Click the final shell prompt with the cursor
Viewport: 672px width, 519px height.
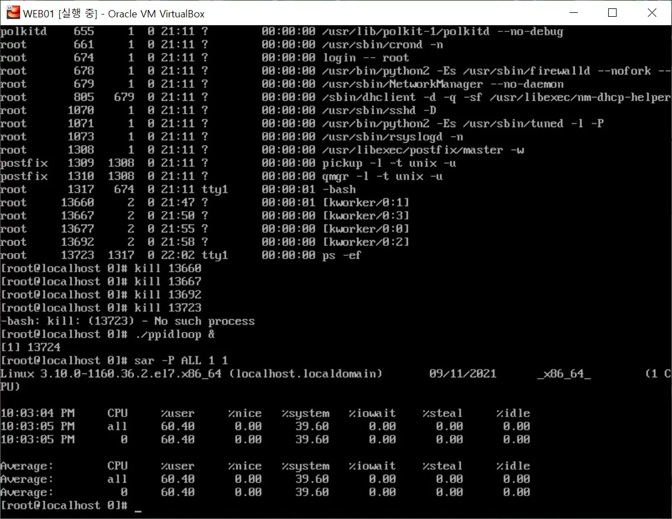pos(71,506)
